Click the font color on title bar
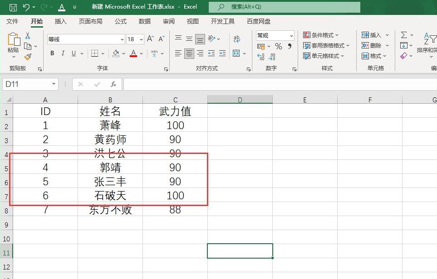The width and height of the screenshot is (437, 279). point(62,7)
